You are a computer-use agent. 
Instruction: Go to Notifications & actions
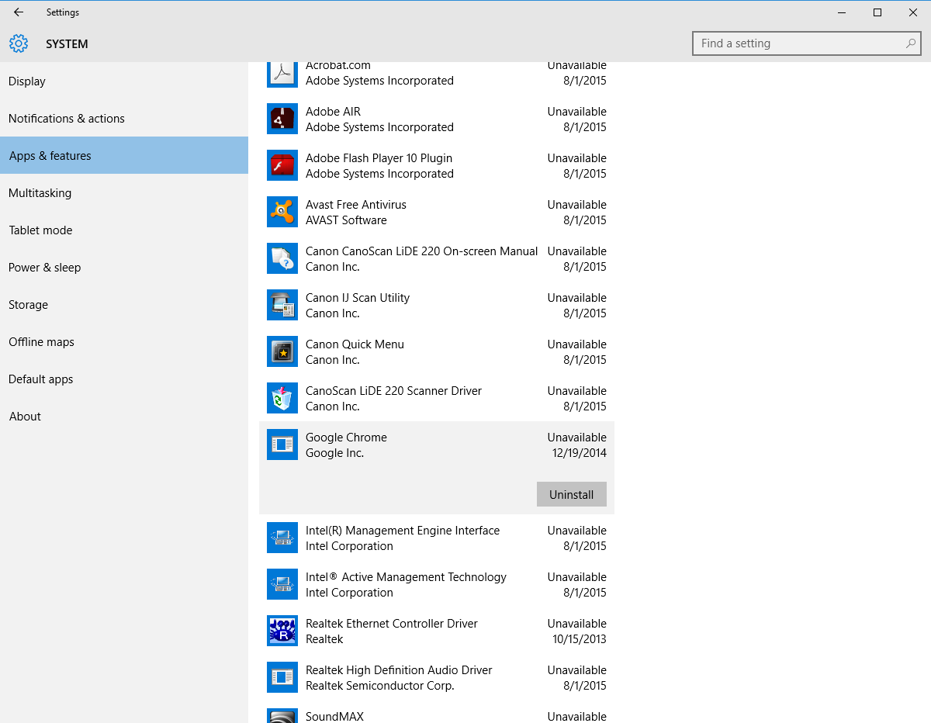pyautogui.click(x=124, y=118)
